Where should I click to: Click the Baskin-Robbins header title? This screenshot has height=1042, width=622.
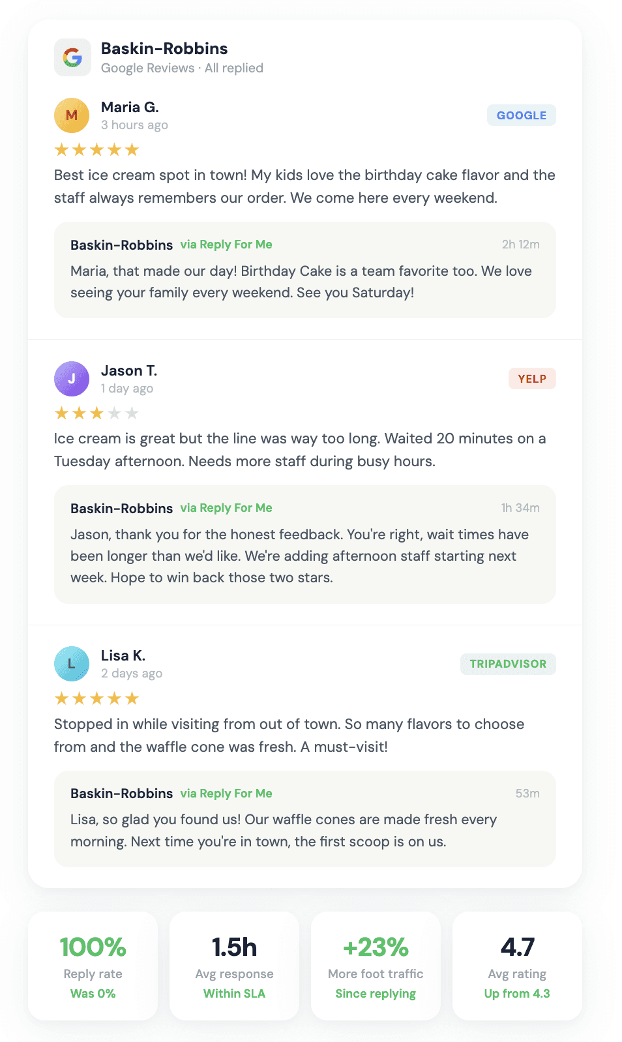pyautogui.click(x=164, y=48)
